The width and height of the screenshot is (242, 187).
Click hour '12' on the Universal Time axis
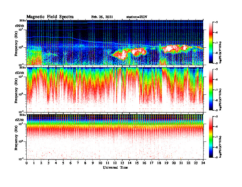(x=115, y=163)
